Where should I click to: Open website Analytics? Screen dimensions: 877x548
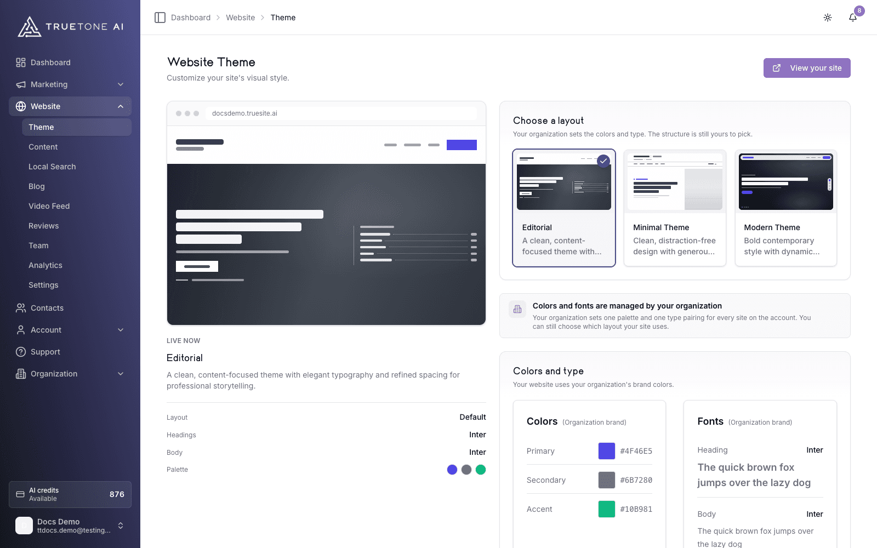[x=77, y=265]
